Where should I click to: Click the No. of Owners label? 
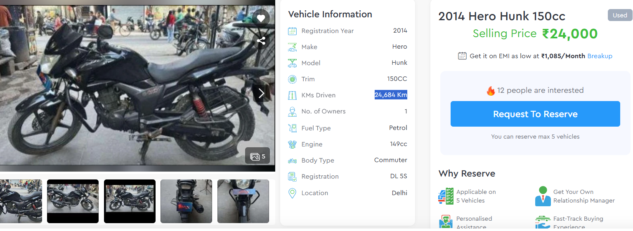pos(324,111)
